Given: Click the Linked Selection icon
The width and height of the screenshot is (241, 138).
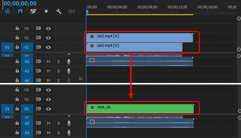Looking at the screenshot, I should (33, 11).
